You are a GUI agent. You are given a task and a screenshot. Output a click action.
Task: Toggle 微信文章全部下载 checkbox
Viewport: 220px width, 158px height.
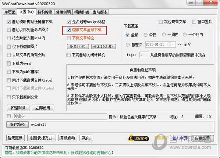coord(68,30)
